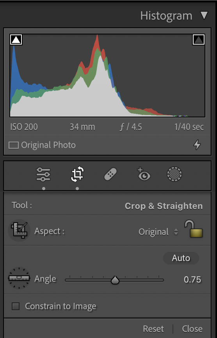Open the Masking tool
Screen dimensions: 217x338
[174, 174]
